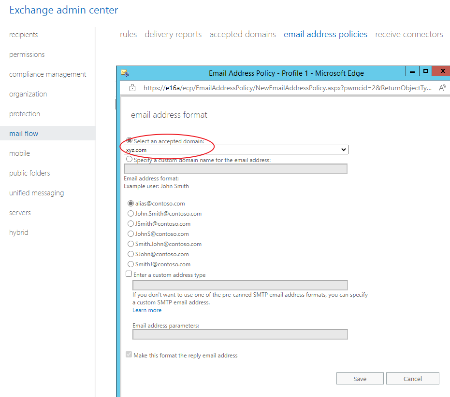Click the URL in the popup address bar

288,88
